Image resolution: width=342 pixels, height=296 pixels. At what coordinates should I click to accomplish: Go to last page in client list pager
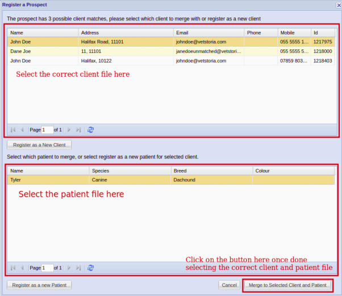[78, 130]
